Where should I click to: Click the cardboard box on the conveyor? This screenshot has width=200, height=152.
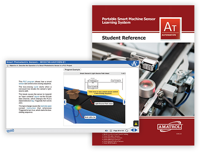point(73,94)
